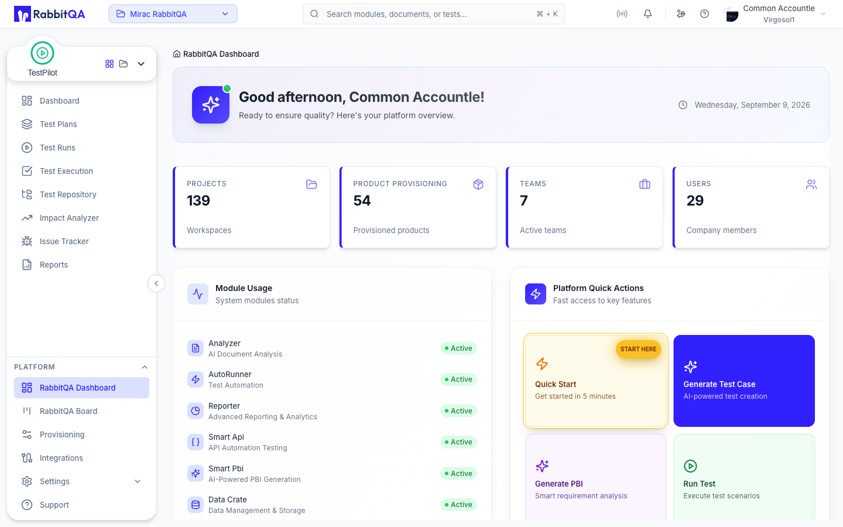Screen dimensions: 843x527
Task: Click the Smart Api braces icon
Action: pos(196,442)
